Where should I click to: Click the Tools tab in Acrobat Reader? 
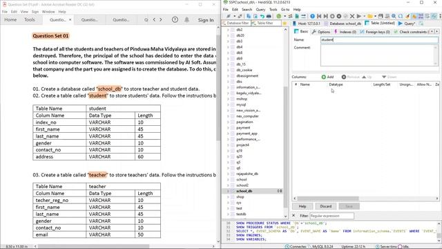point(29,20)
